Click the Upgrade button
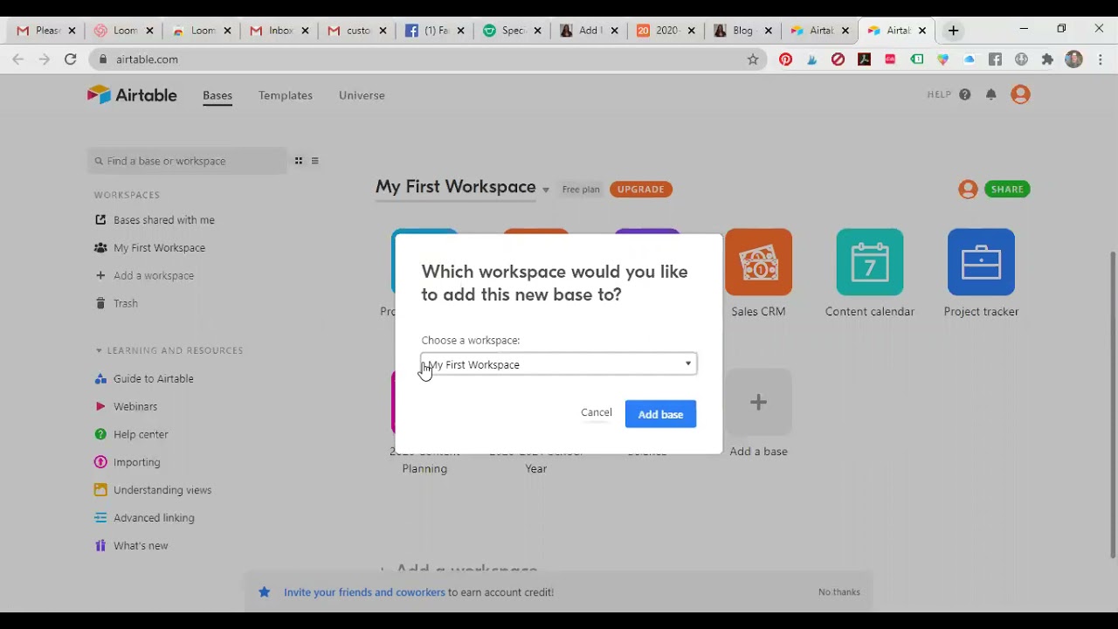This screenshot has height=629, width=1118. pyautogui.click(x=641, y=189)
